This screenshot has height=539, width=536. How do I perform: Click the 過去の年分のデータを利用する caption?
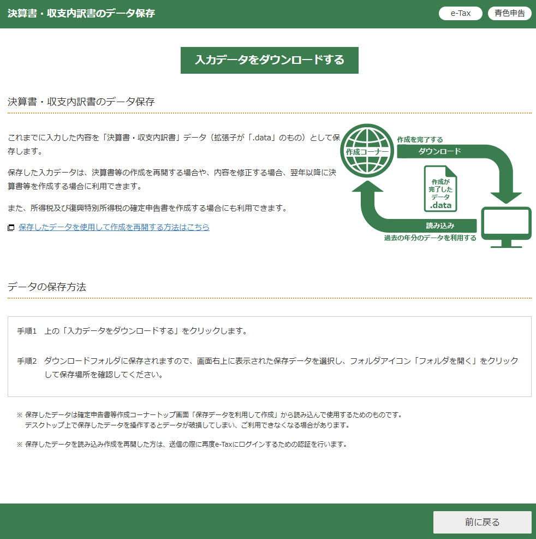pyautogui.click(x=430, y=238)
